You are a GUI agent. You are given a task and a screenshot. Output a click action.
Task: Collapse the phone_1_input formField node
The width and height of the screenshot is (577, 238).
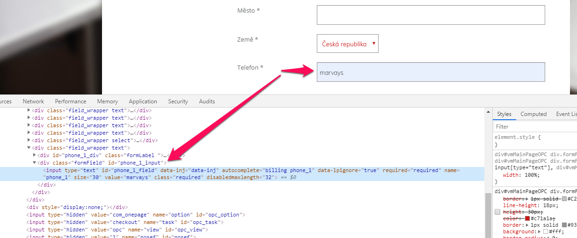(x=35, y=163)
